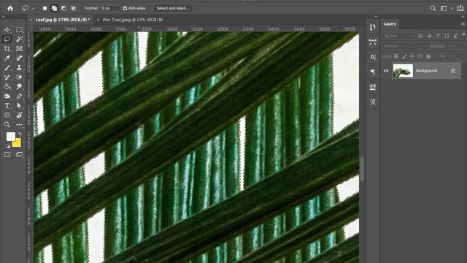Select the Paint Bucket tool
467x263 pixels.
coord(7,87)
